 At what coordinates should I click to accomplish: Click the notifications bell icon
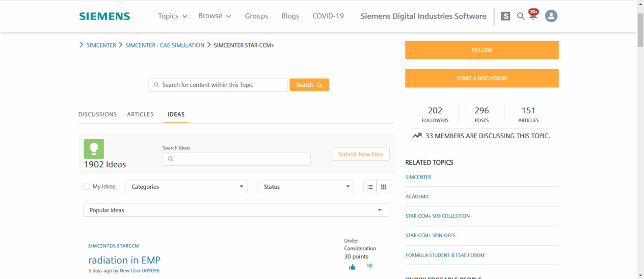[x=533, y=16]
